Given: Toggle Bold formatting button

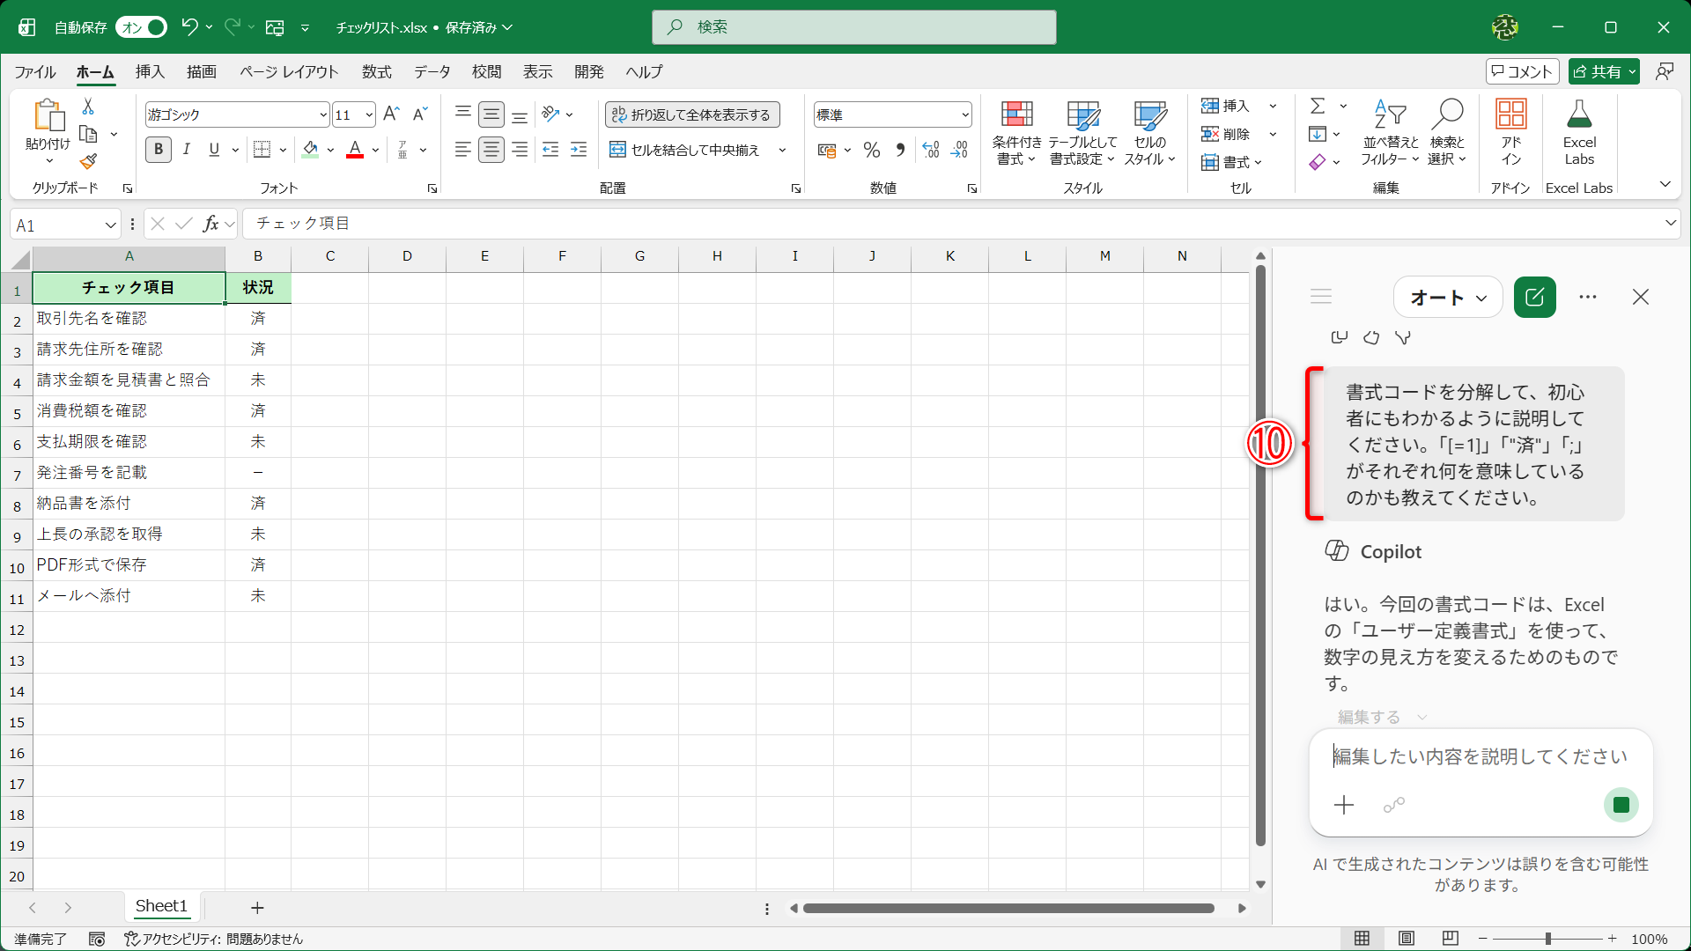Looking at the screenshot, I should (x=159, y=150).
